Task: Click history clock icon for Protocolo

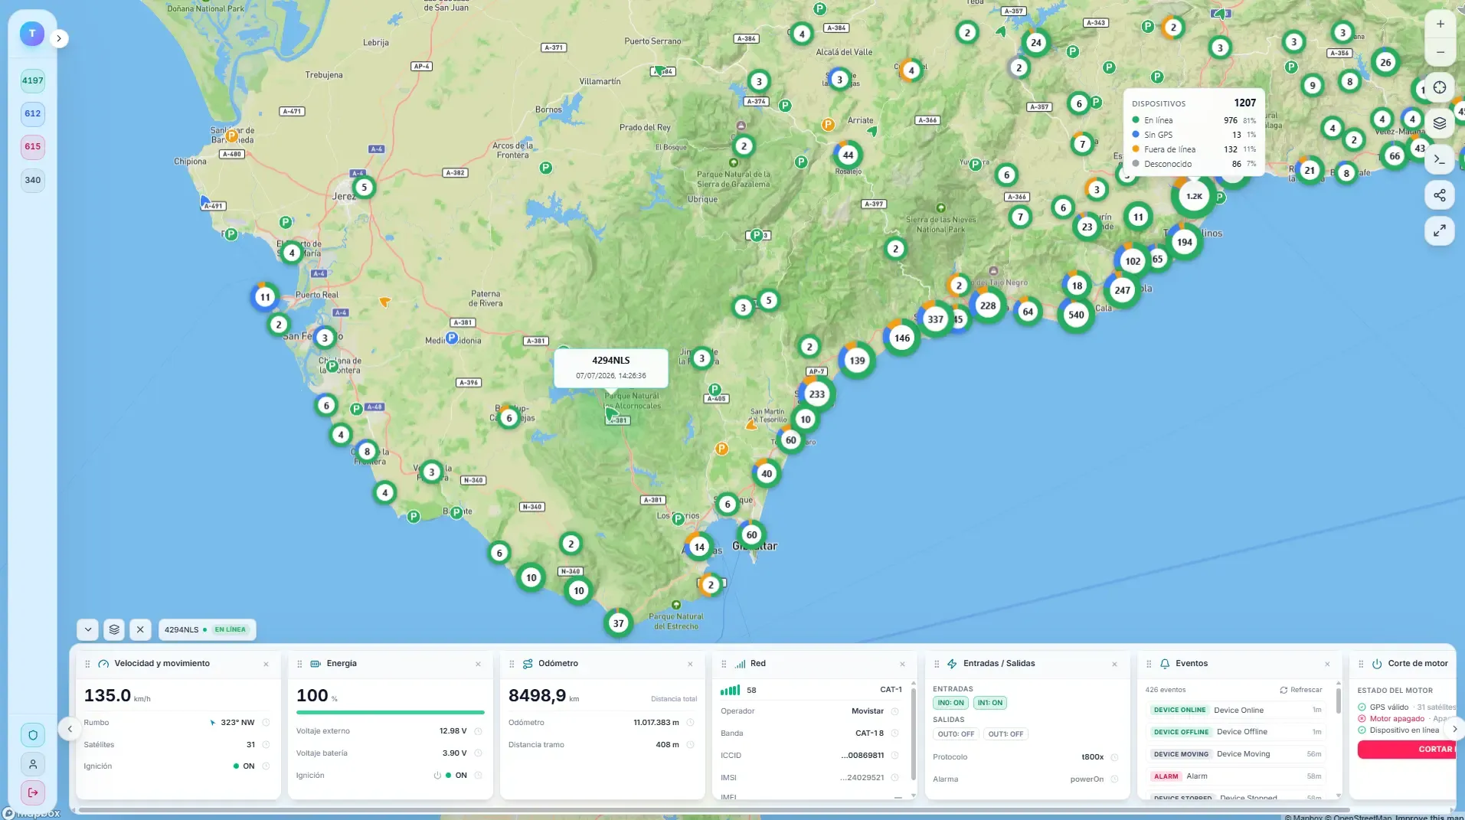Action: coord(1114,757)
